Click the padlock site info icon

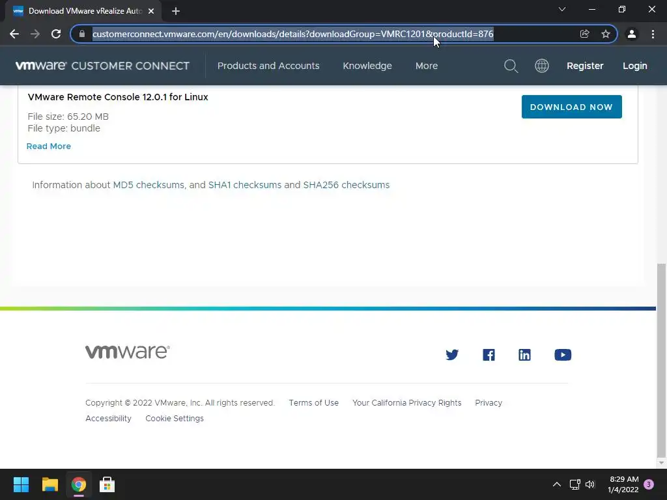pos(82,34)
